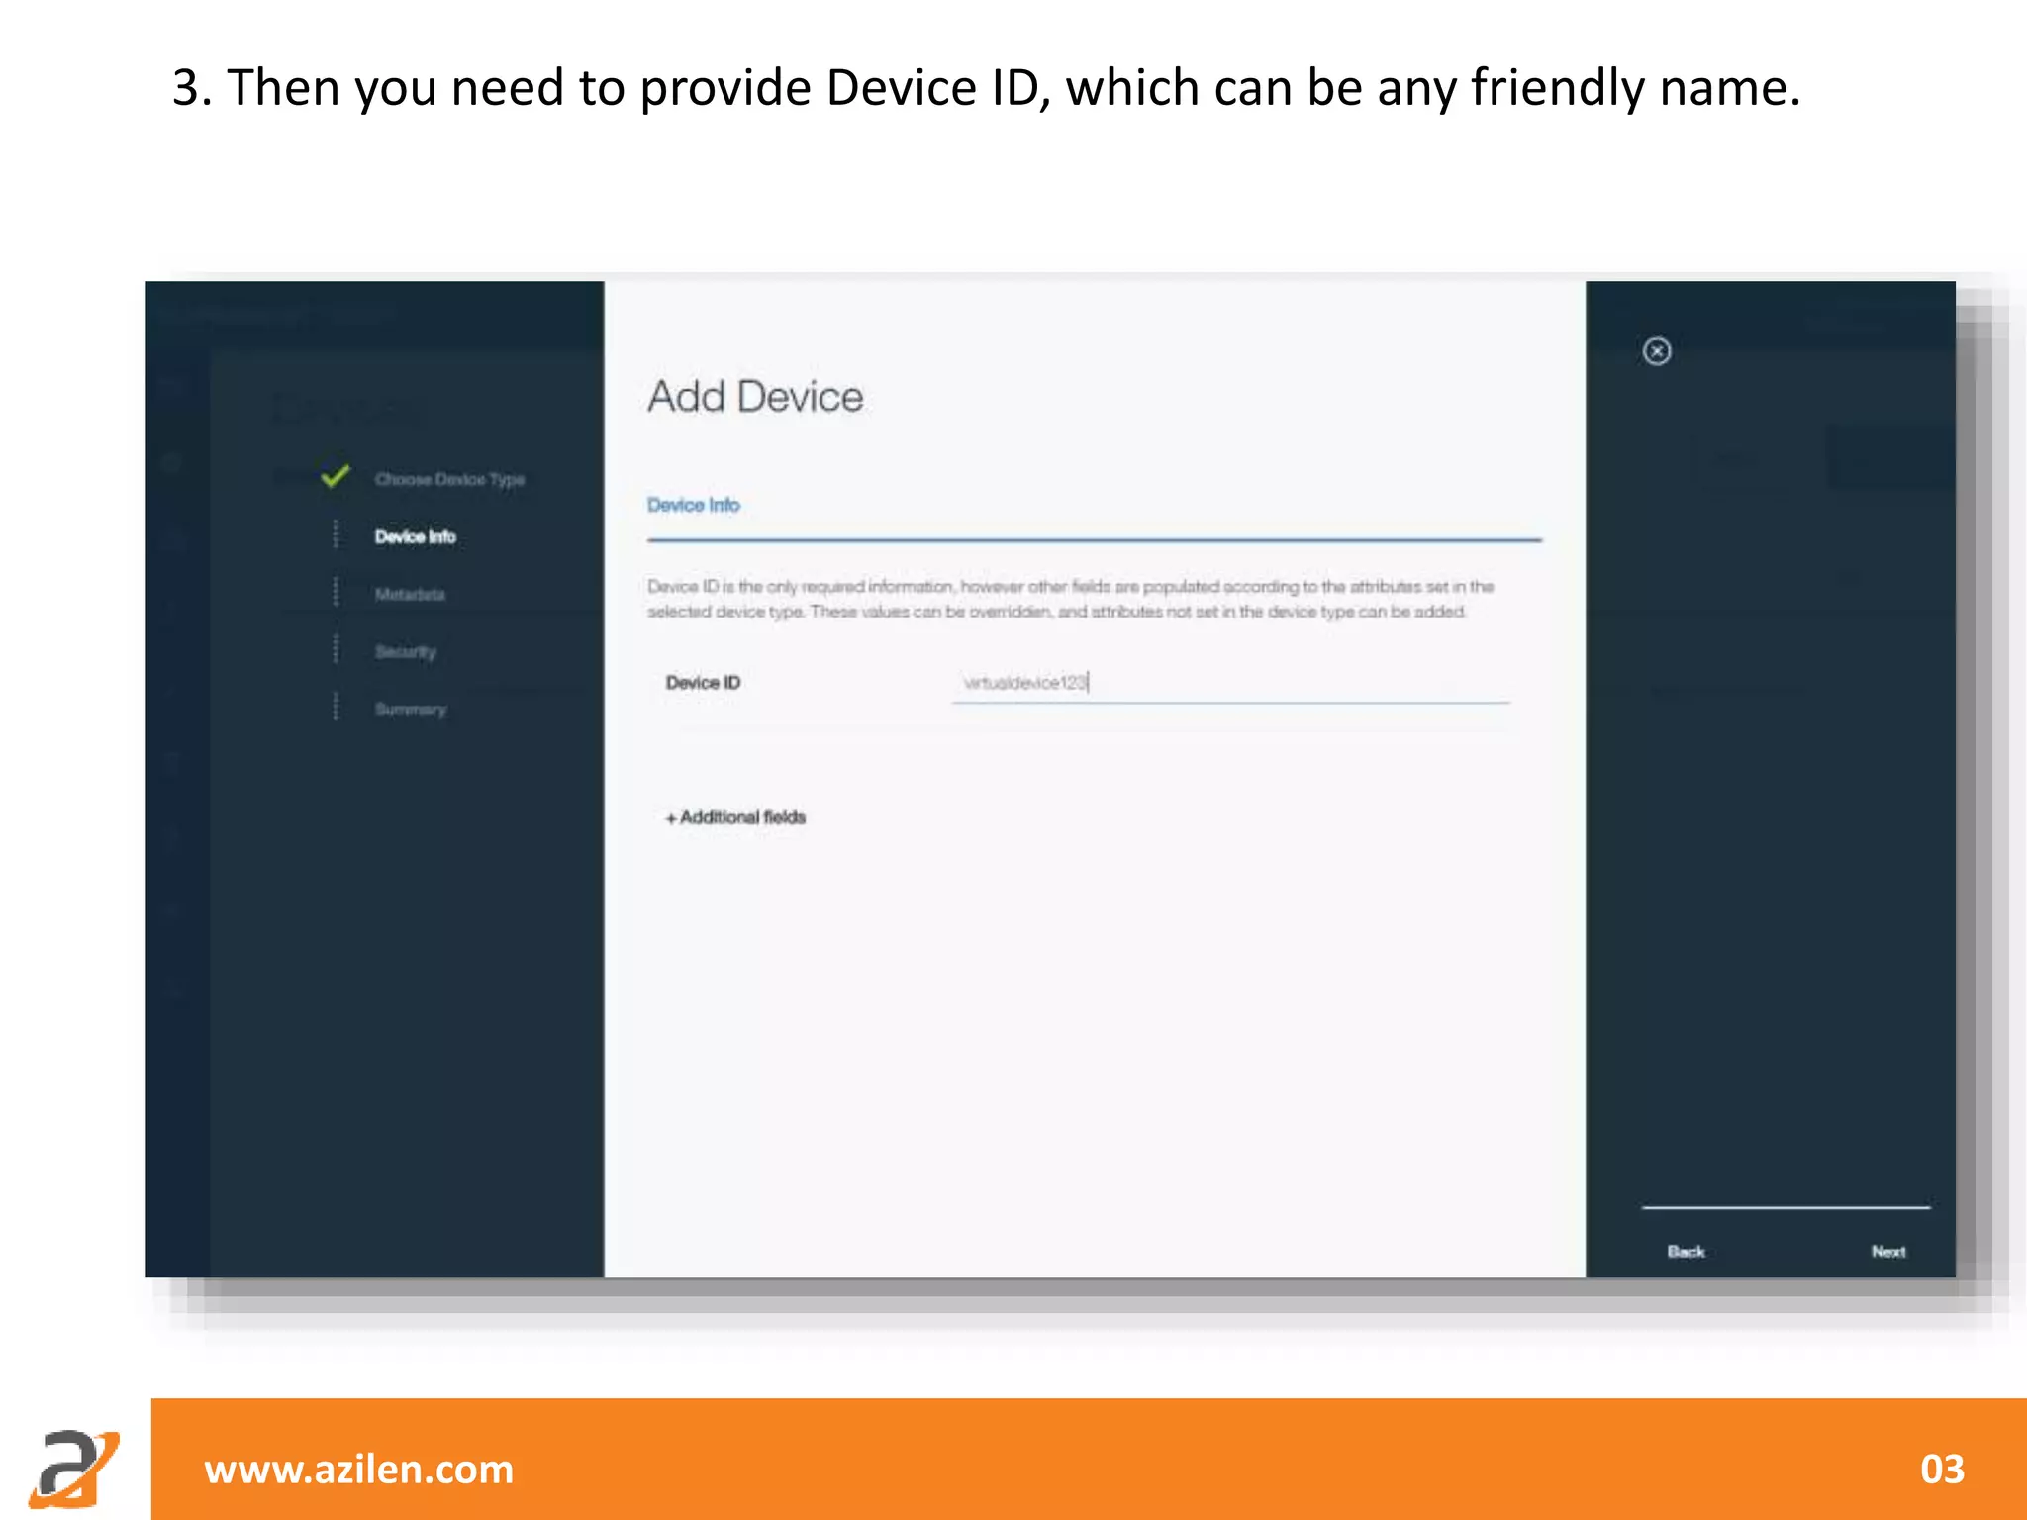
Task: Go to Choose Device Type step
Action: [x=449, y=479]
